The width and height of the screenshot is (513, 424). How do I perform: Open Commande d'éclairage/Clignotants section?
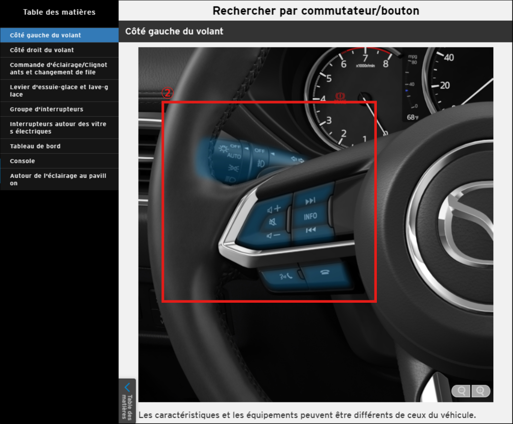pos(59,69)
